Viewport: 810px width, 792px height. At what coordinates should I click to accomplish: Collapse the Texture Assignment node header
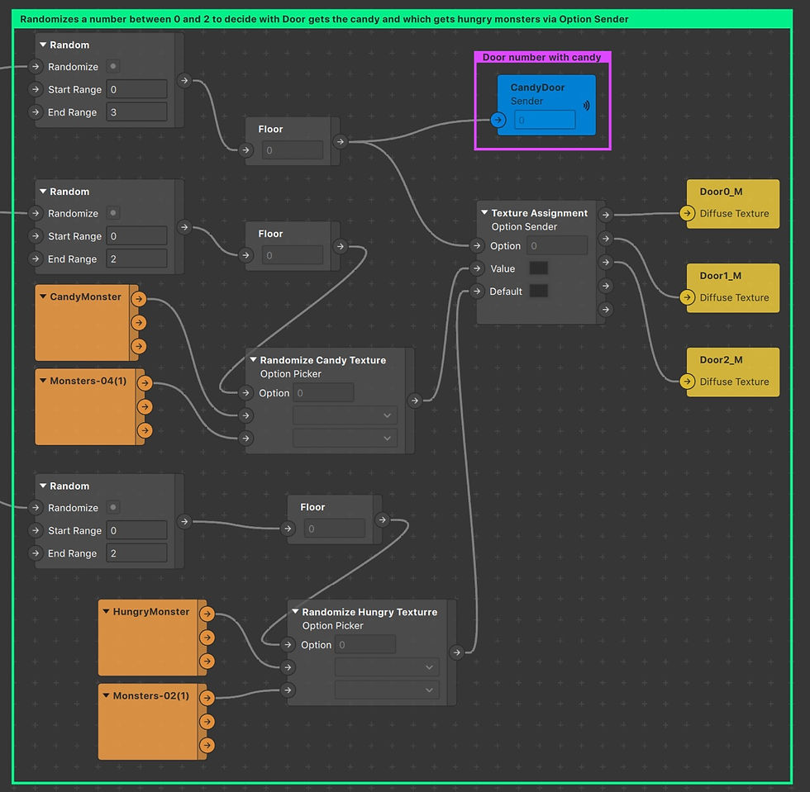483,212
